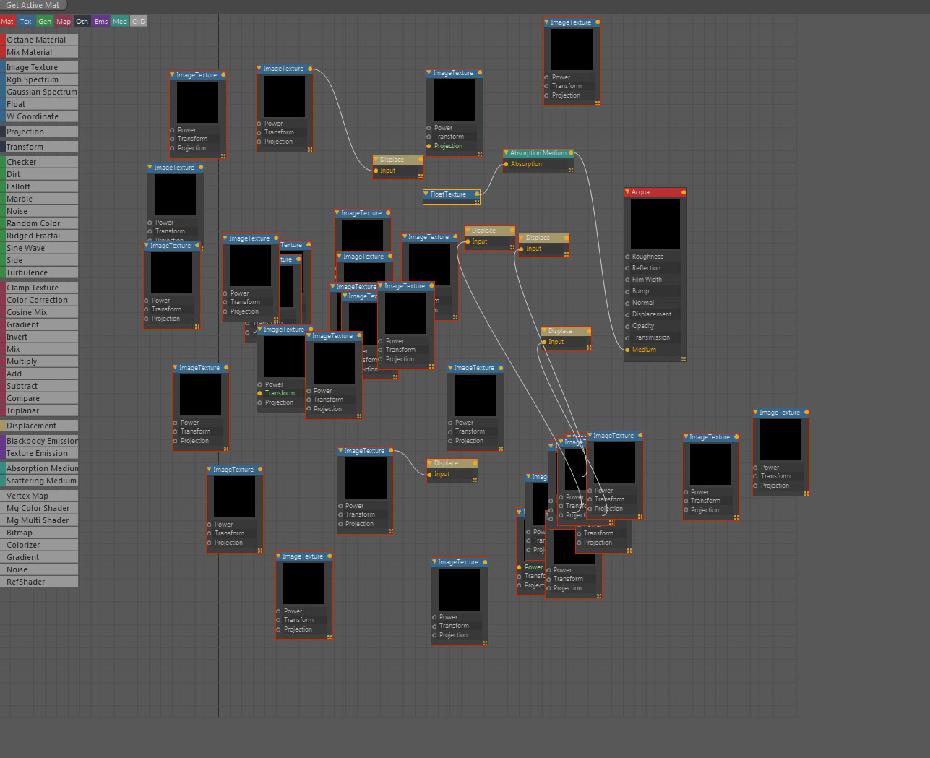Add a Sine Wave node from list
930x758 pixels.
pos(39,248)
